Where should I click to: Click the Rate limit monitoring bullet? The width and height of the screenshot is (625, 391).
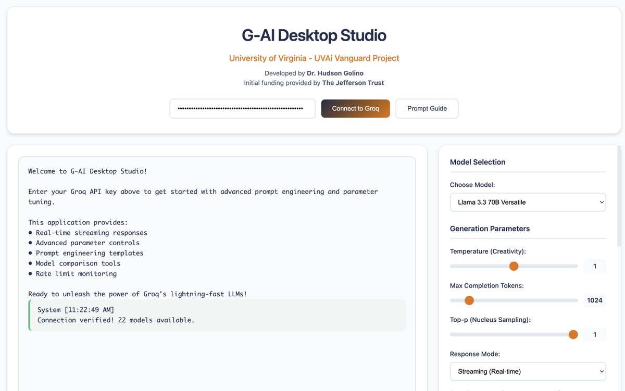(x=72, y=273)
